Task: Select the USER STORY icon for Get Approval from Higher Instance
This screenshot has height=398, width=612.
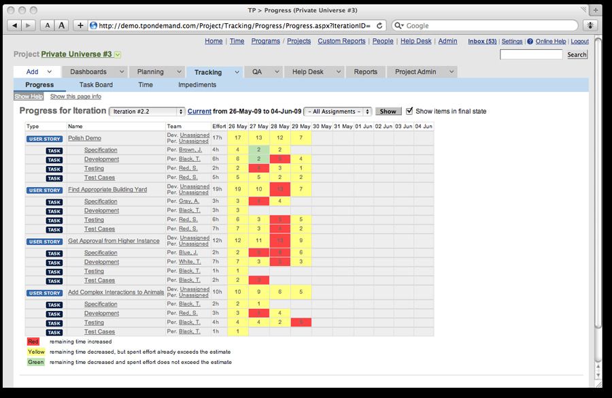Action: pos(44,242)
